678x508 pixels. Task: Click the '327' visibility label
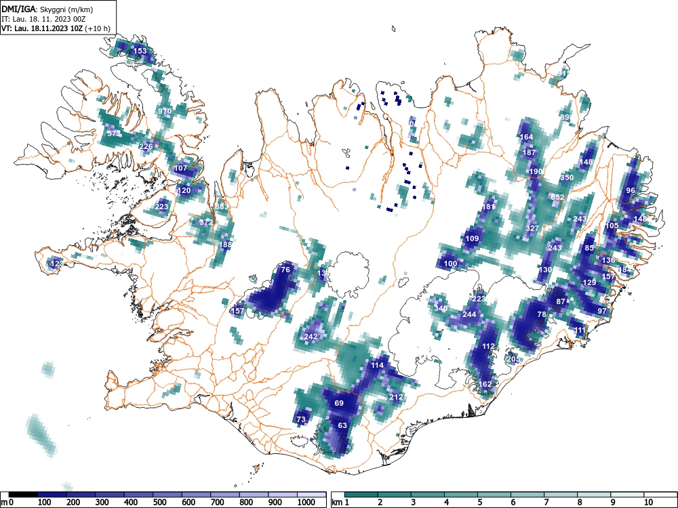533,228
